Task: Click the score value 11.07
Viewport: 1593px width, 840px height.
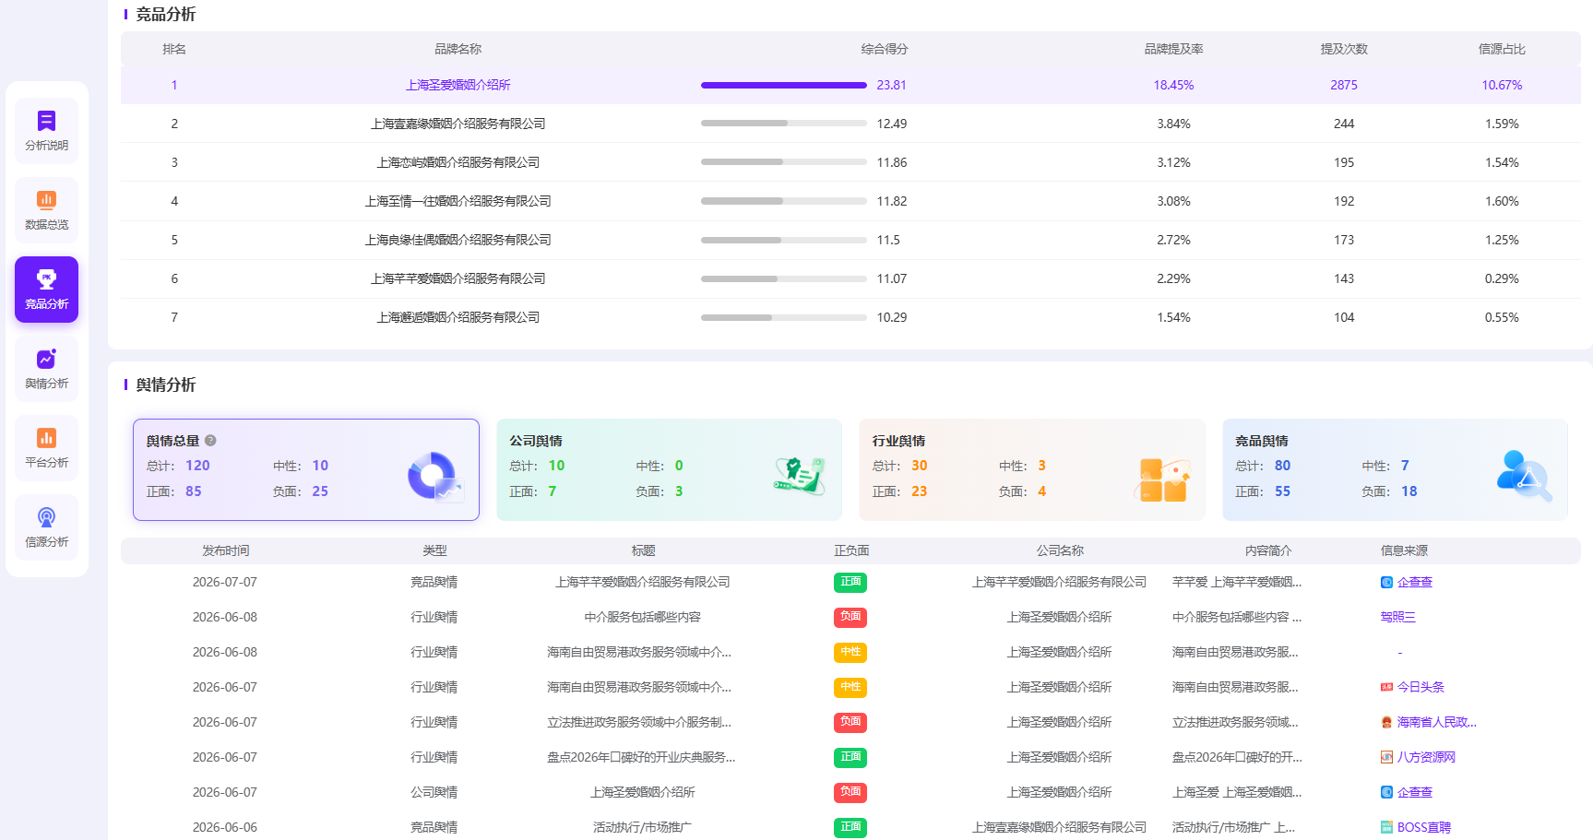Action: click(x=891, y=278)
